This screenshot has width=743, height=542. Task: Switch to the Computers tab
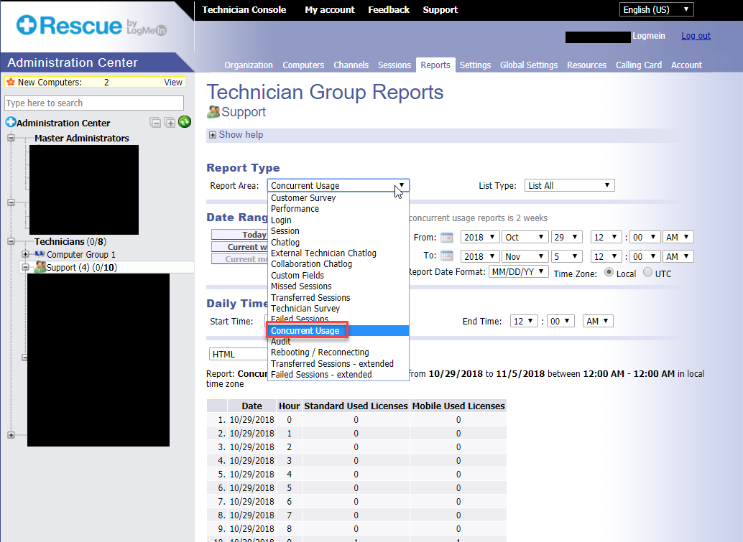303,65
